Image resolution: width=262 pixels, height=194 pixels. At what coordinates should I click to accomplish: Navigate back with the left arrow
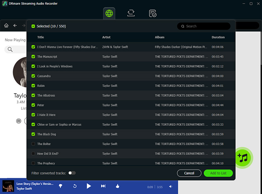15,25
